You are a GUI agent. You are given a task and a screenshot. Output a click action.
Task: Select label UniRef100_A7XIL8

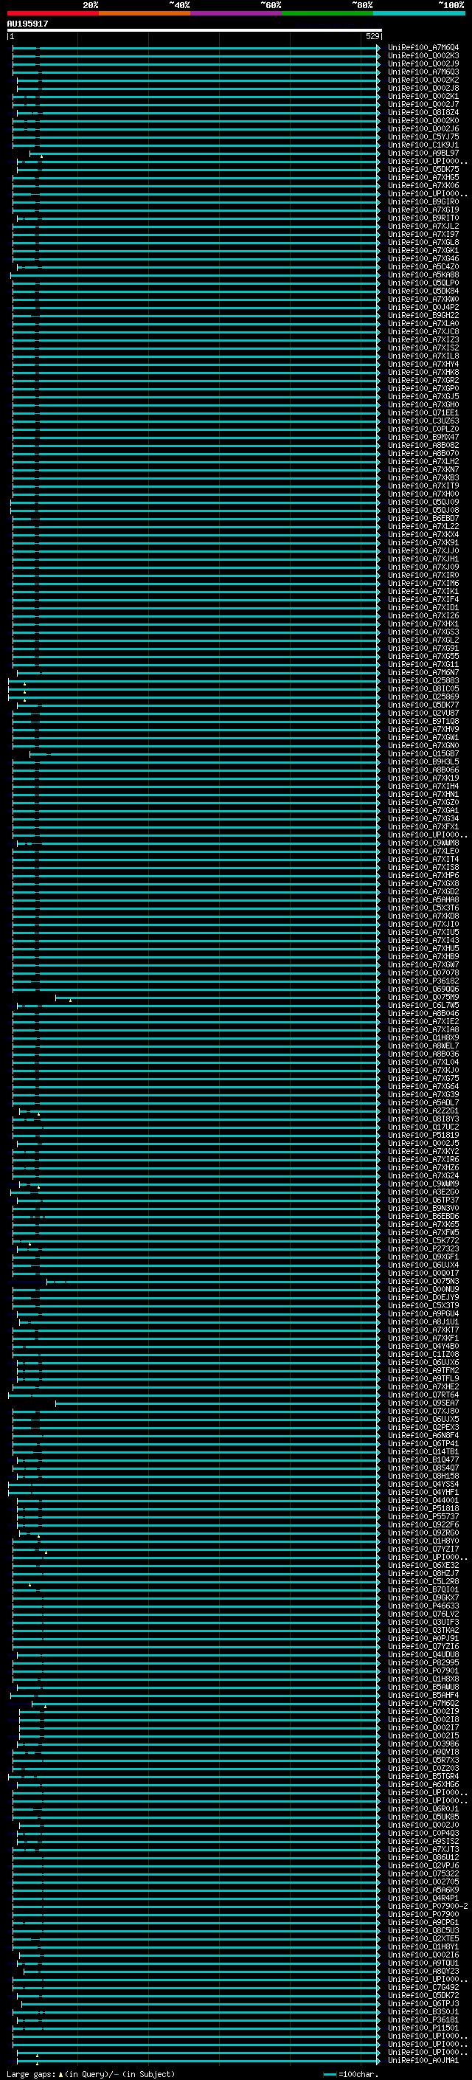pyautogui.click(x=423, y=356)
